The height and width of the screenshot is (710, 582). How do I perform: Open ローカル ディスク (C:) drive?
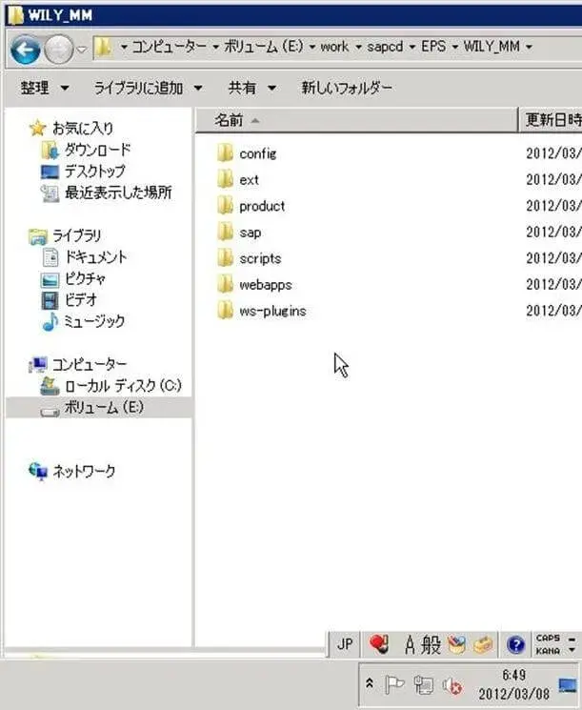123,386
